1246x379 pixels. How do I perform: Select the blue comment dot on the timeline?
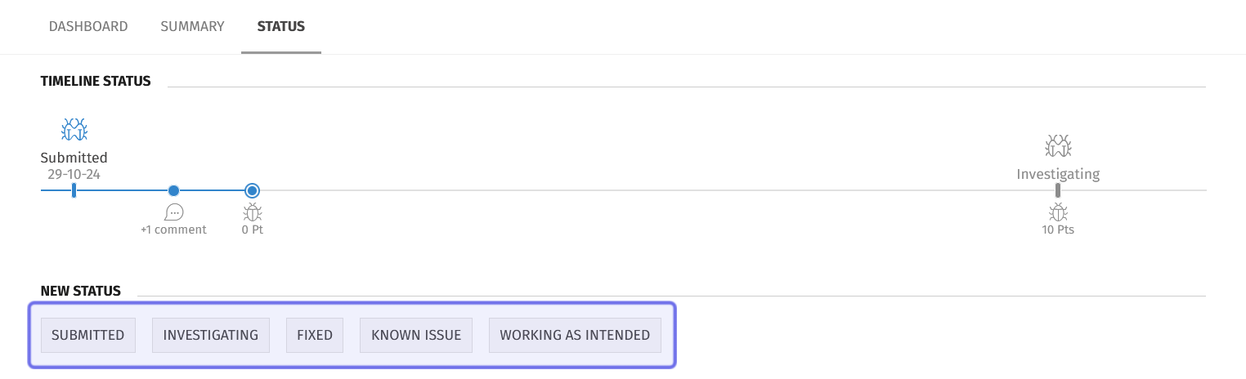click(x=173, y=190)
